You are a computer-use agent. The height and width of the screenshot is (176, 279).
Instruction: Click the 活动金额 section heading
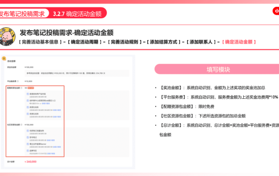[x=11, y=61]
